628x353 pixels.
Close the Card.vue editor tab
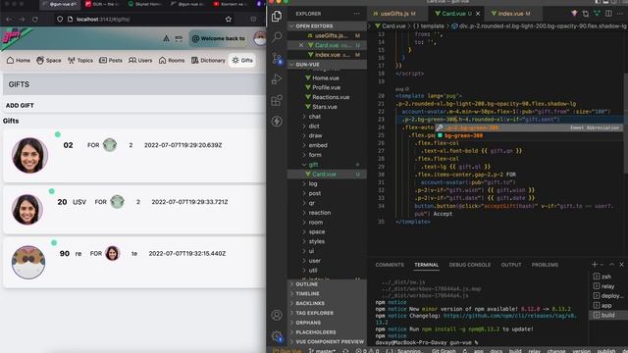478,14
